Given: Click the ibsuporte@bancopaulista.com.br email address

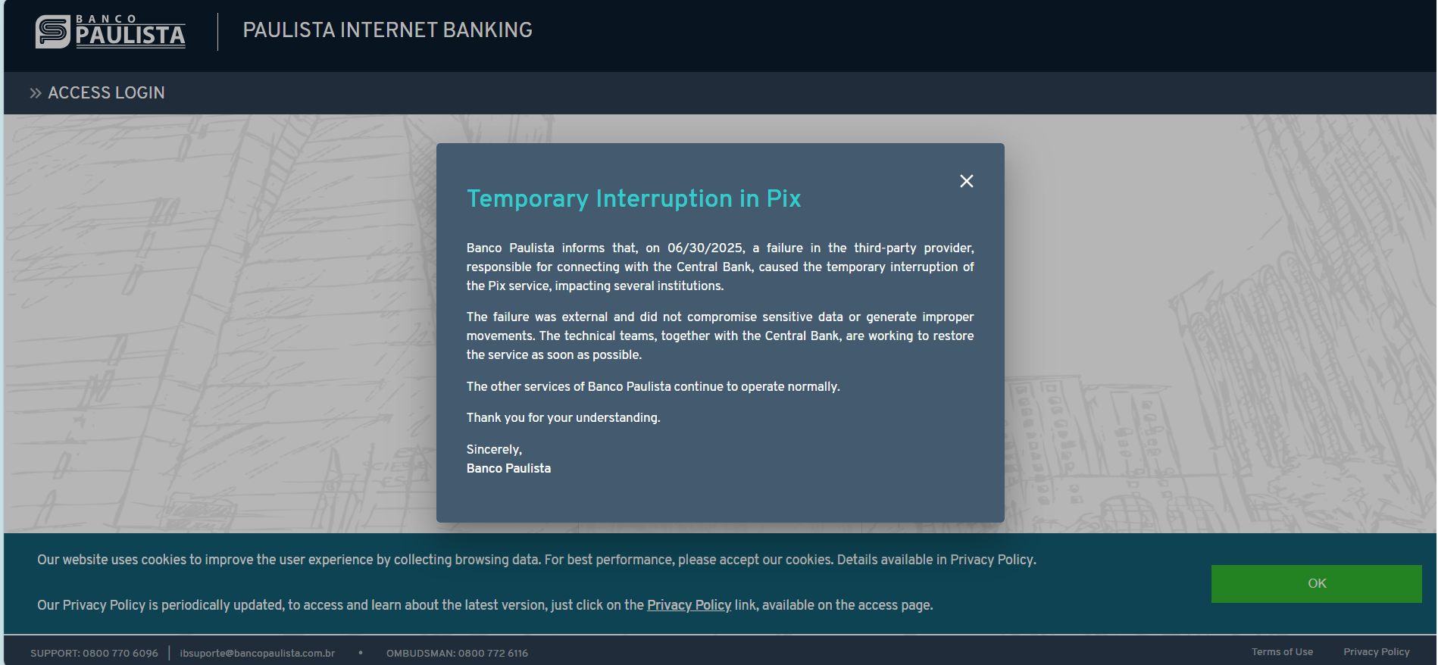Looking at the screenshot, I should pyautogui.click(x=258, y=653).
